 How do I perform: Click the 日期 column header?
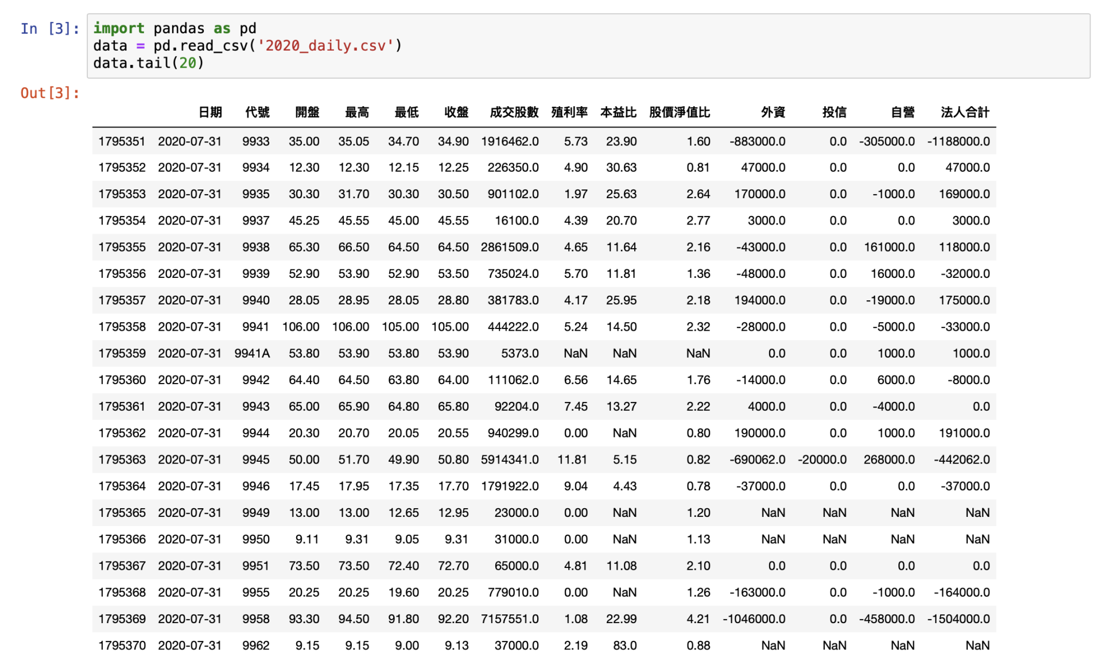[210, 112]
